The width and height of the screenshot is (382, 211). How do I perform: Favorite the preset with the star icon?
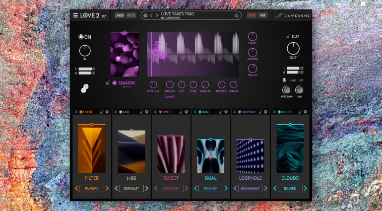236,15
